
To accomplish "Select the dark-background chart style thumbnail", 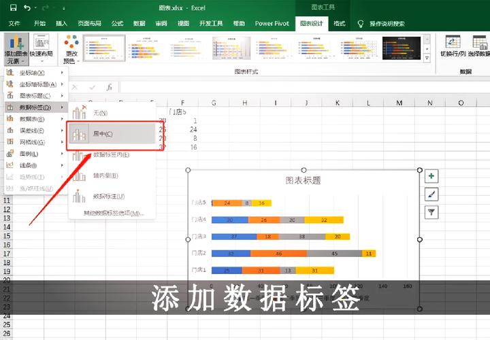I will click(401, 46).
